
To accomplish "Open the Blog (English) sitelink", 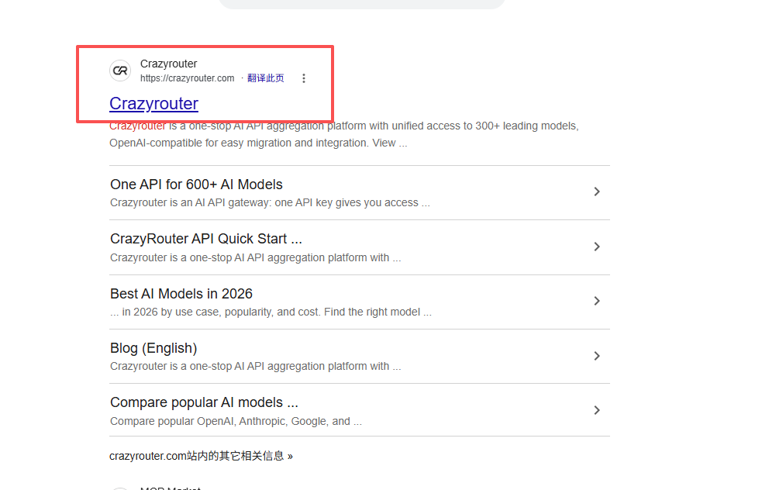I will coord(153,348).
